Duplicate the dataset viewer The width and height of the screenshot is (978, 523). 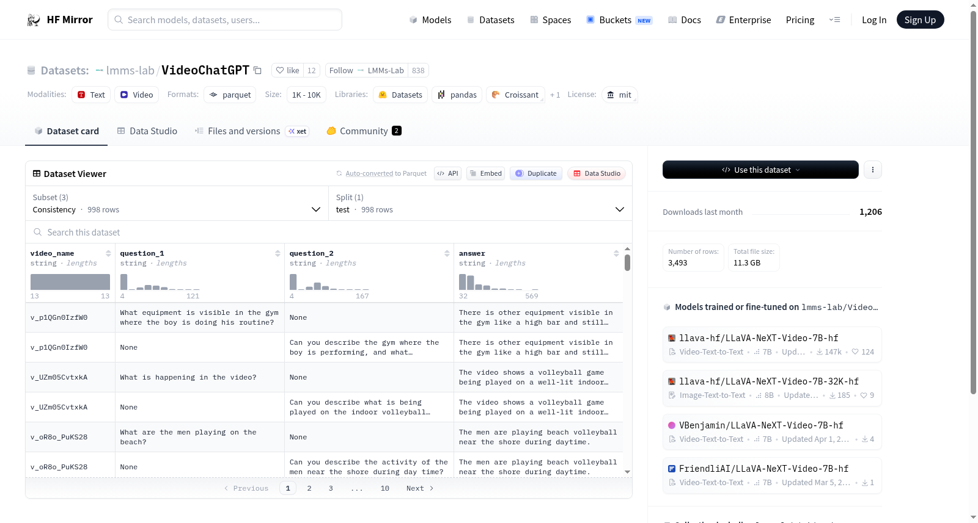pyautogui.click(x=535, y=173)
